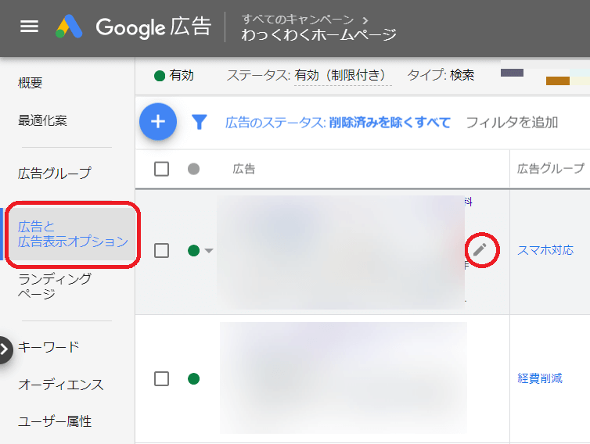Image resolution: width=590 pixels, height=444 pixels.
Task: Click the green status dot of second ad
Action: (193, 379)
